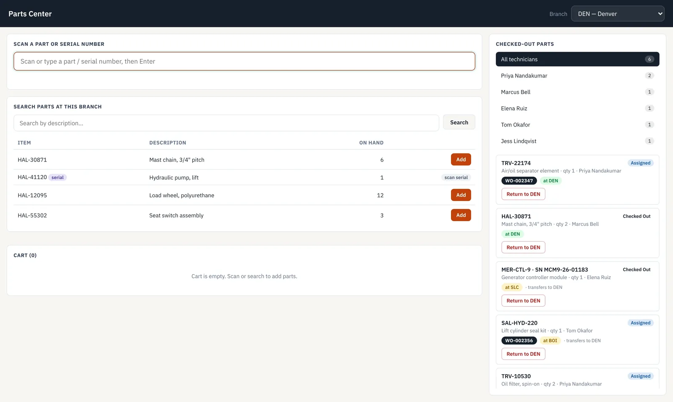Add HAL-12095 Load wheel to cart
The width and height of the screenshot is (673, 402).
(461, 195)
